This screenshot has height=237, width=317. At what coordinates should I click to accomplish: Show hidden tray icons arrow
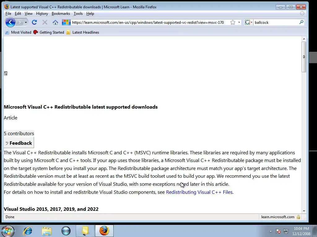click(271, 231)
